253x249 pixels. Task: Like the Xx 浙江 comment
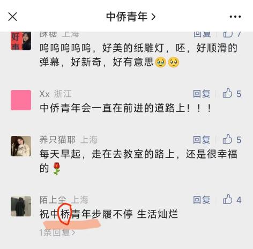point(232,93)
